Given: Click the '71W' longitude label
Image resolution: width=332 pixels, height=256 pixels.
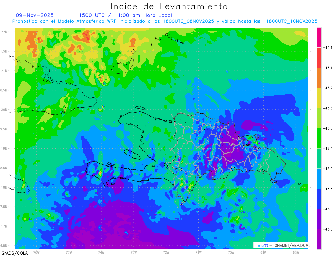Looking at the screenshot, I should pos(198,252).
